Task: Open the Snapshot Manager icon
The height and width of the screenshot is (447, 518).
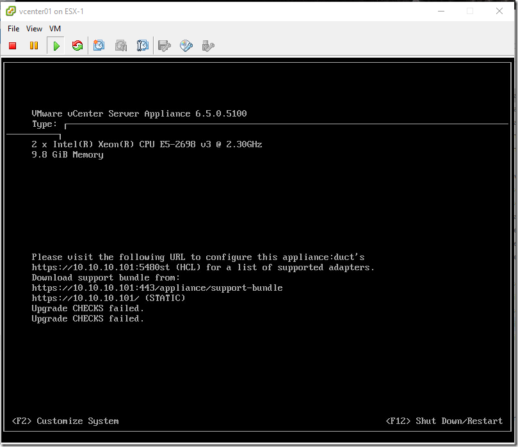Action: (x=143, y=45)
